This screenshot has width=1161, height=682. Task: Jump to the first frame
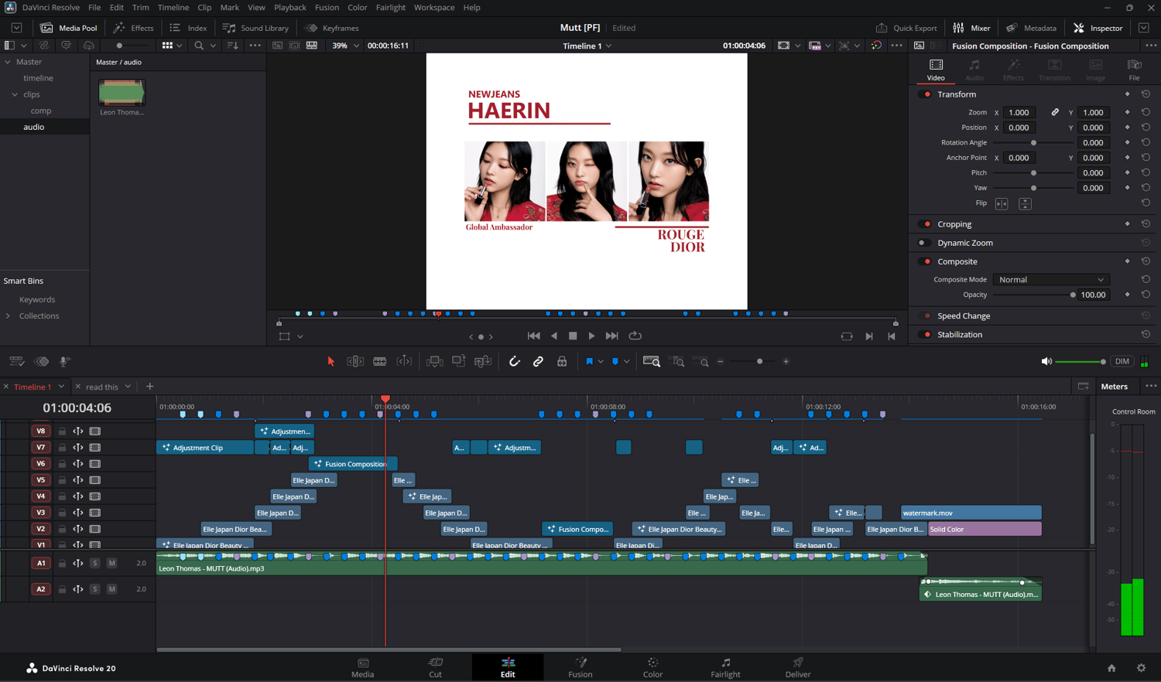[x=533, y=336]
